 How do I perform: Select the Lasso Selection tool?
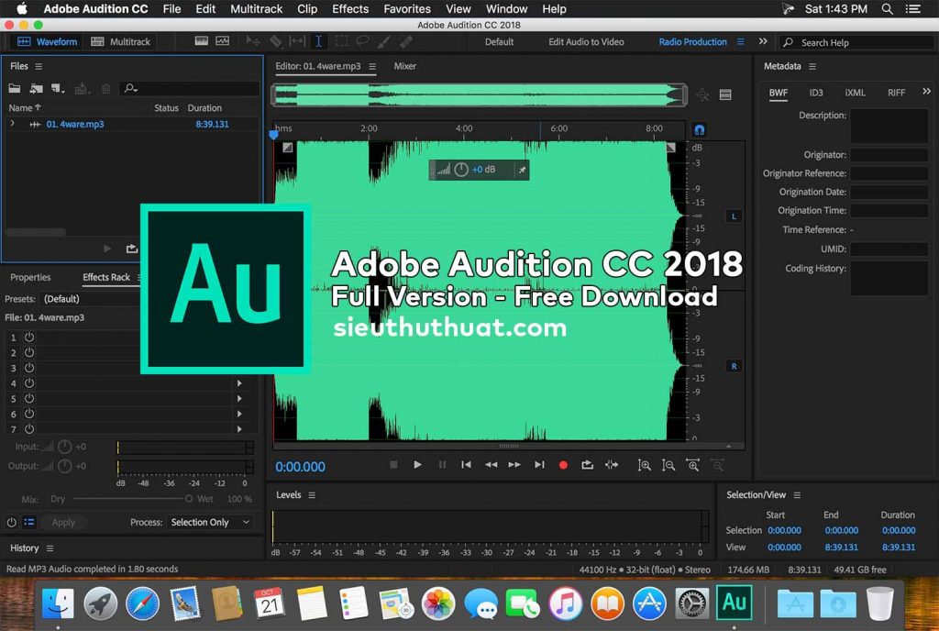pos(362,41)
